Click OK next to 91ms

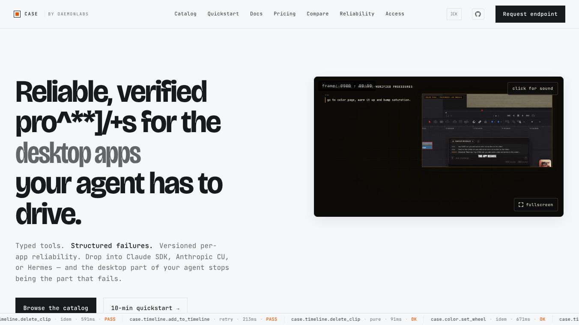click(414, 319)
